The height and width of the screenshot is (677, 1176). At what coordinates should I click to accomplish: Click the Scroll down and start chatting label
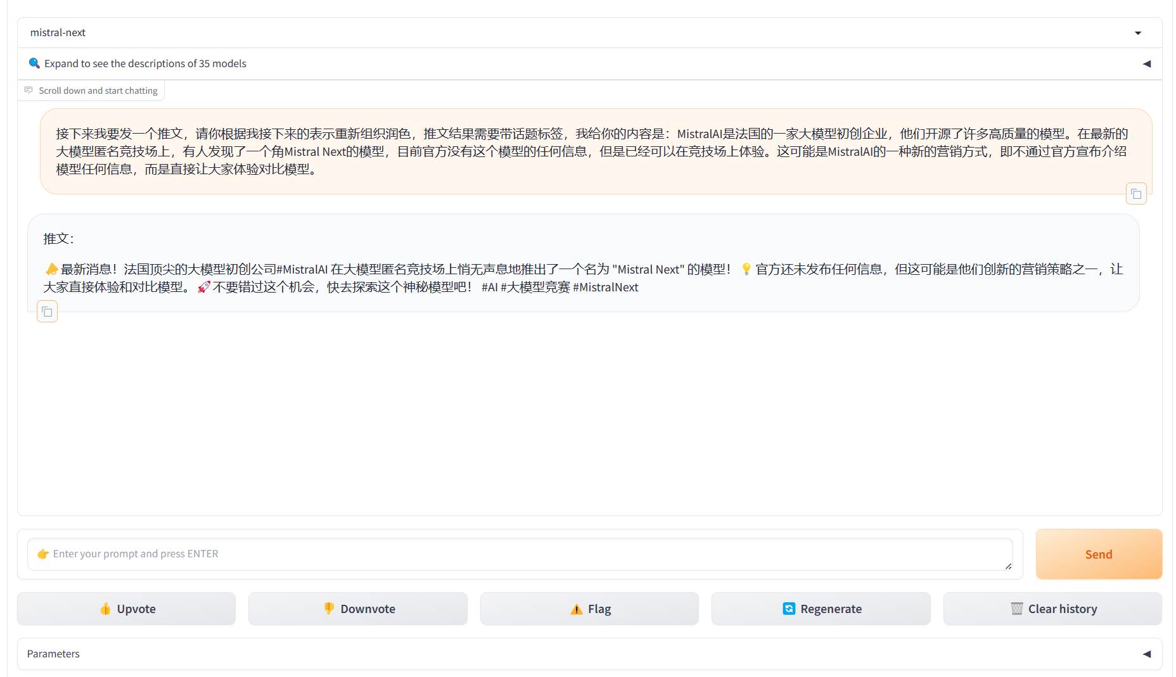[98, 91]
